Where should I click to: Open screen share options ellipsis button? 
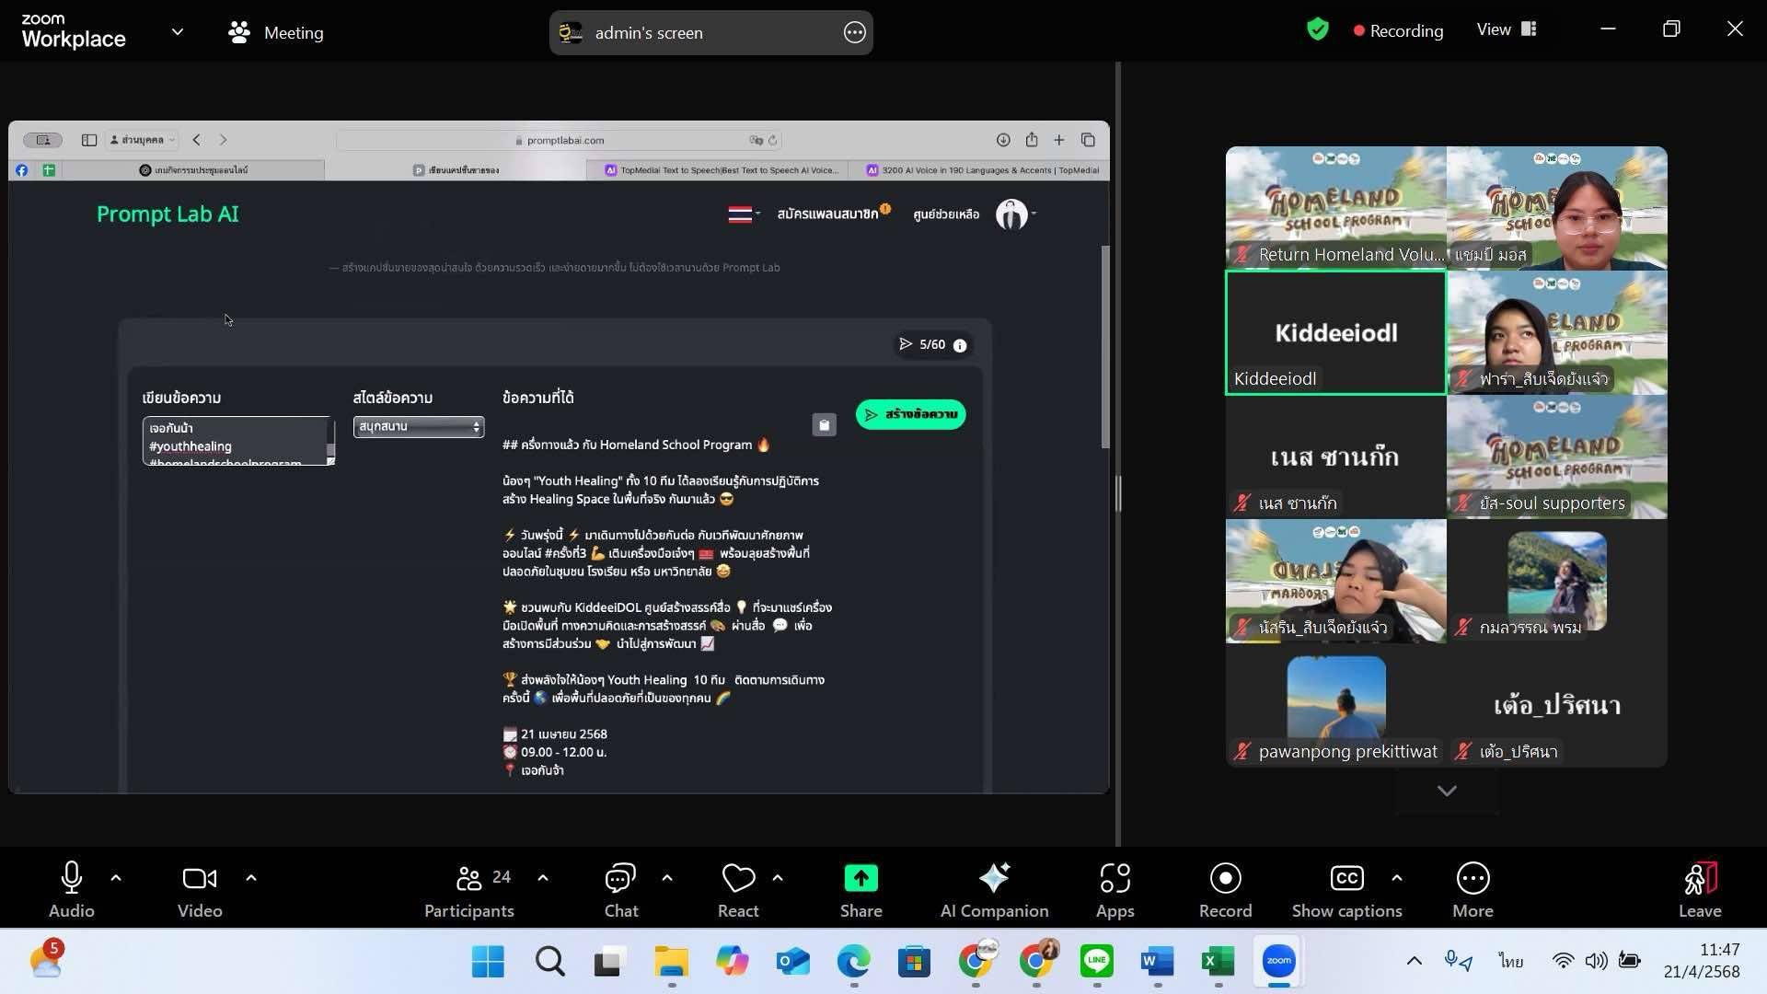[854, 33]
